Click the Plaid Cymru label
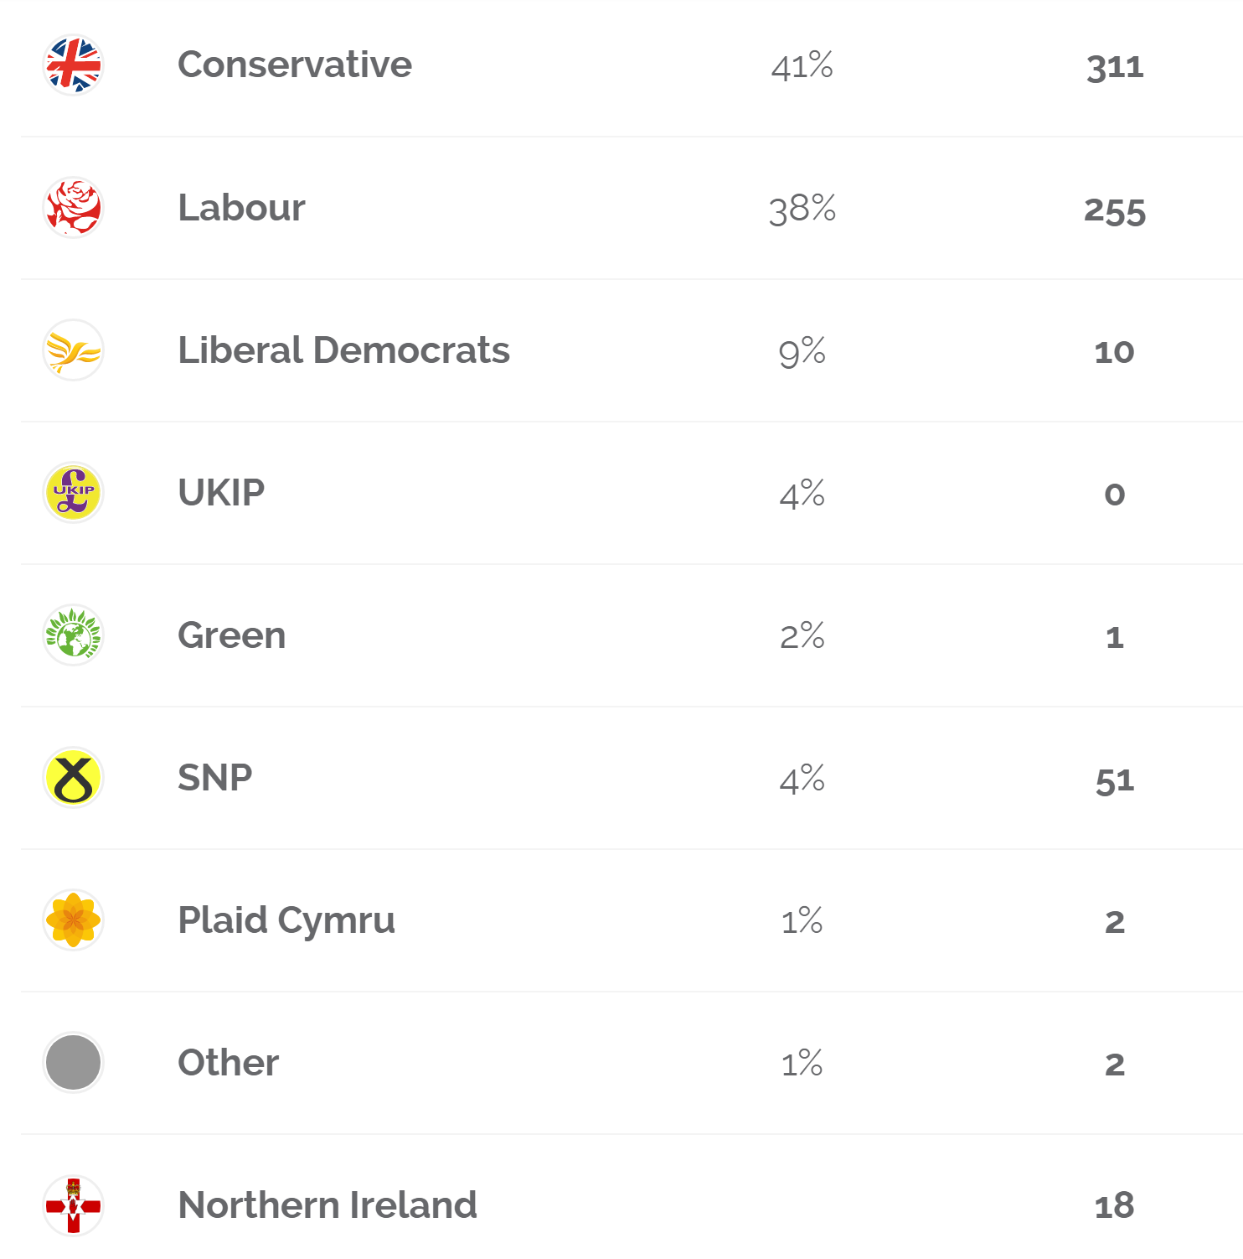 tap(286, 922)
